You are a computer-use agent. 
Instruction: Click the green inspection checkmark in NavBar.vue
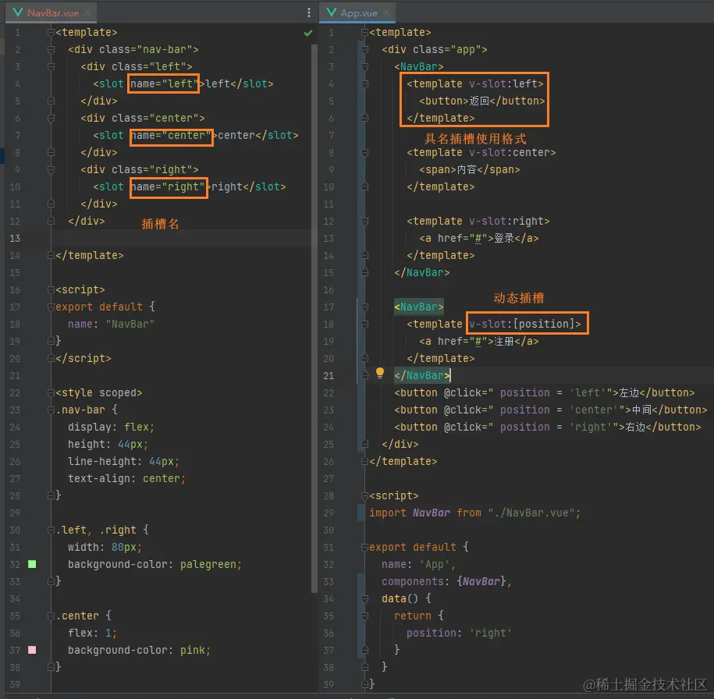pos(308,33)
